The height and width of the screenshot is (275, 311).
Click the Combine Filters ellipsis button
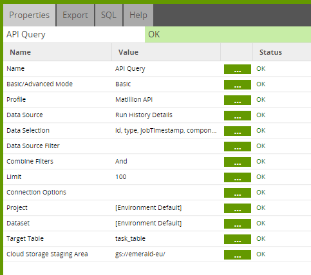238,162
